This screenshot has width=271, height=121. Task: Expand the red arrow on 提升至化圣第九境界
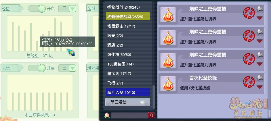259,64
